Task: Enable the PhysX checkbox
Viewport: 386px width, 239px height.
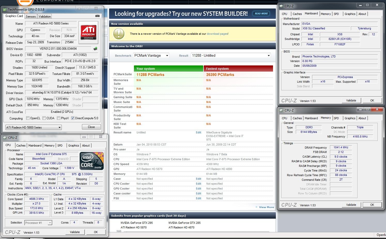Action: click(x=59, y=118)
